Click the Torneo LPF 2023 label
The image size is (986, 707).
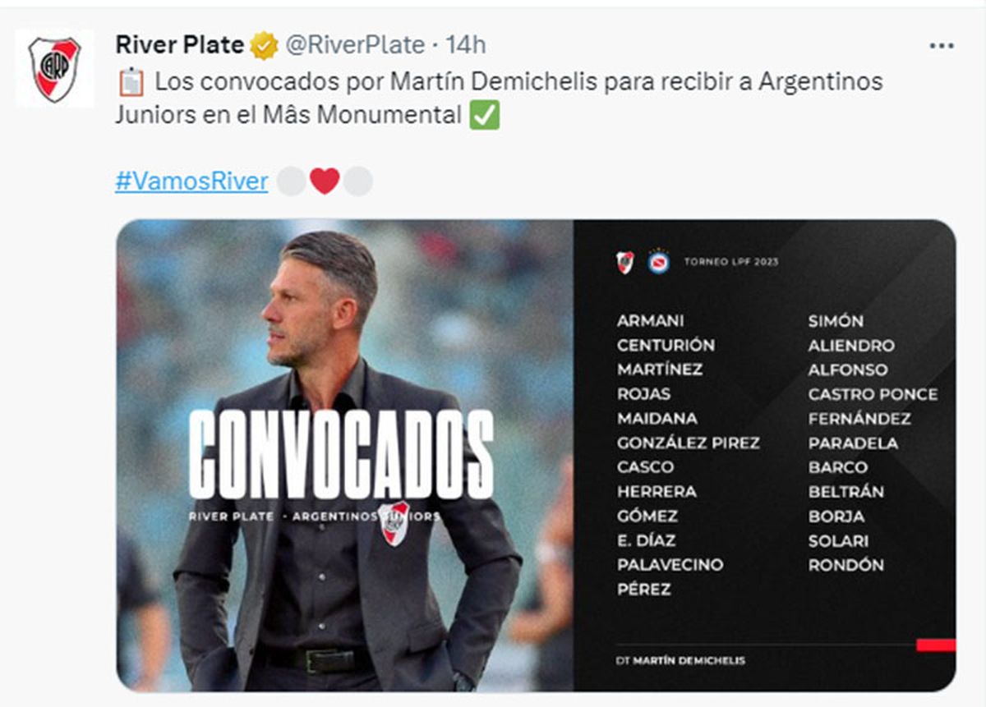click(730, 263)
